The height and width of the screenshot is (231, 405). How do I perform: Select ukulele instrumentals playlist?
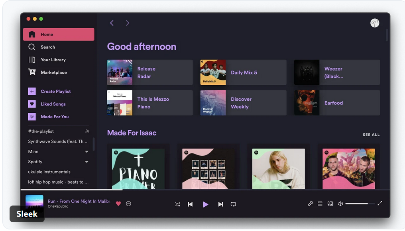[x=49, y=172]
